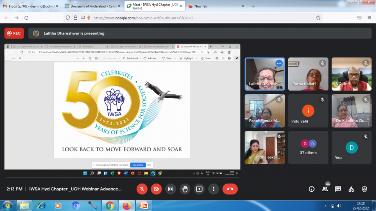Open the meeting details info icon
376x211 pixels.
tap(311, 189)
